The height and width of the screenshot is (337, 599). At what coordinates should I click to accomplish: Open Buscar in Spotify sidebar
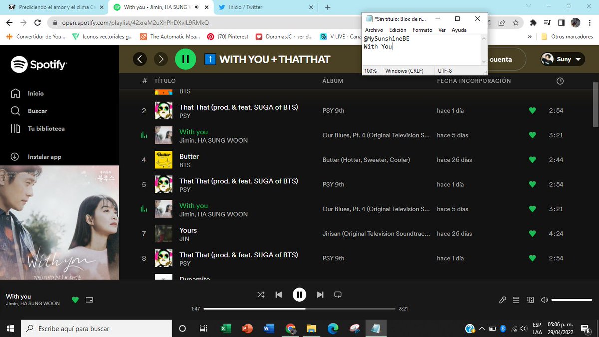[29, 111]
